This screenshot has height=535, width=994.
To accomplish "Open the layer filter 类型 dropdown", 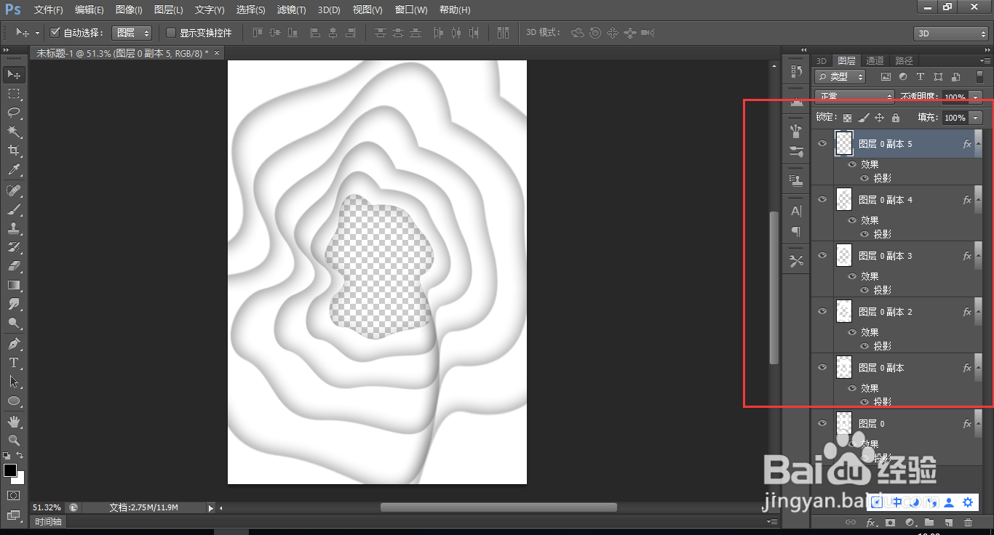I will 841,76.
